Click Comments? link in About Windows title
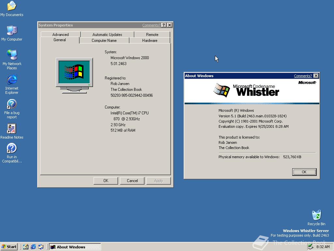Viewport: 334px width, 251px height. click(x=303, y=76)
